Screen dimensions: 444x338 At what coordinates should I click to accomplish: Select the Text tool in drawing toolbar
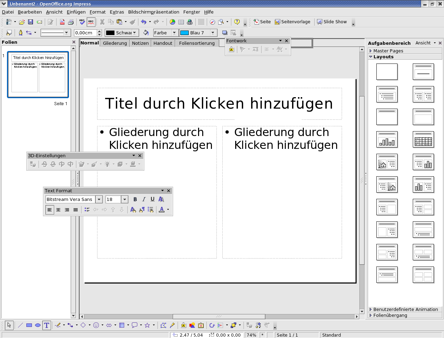coord(46,325)
